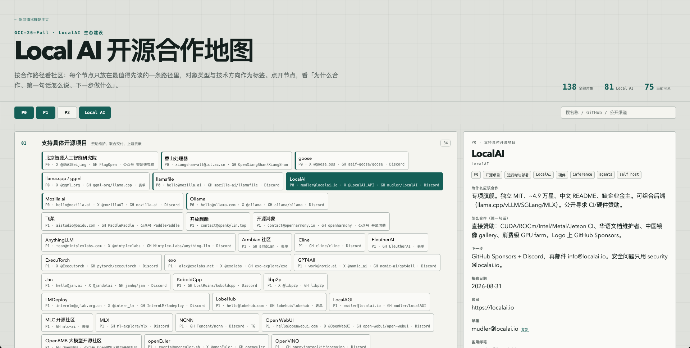Select the 开源鸿蒙 node card

[x=321, y=221]
